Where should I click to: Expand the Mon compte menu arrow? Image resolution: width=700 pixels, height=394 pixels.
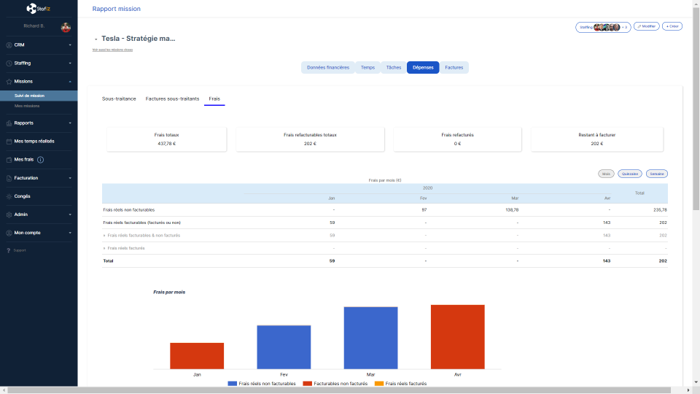[x=70, y=233]
